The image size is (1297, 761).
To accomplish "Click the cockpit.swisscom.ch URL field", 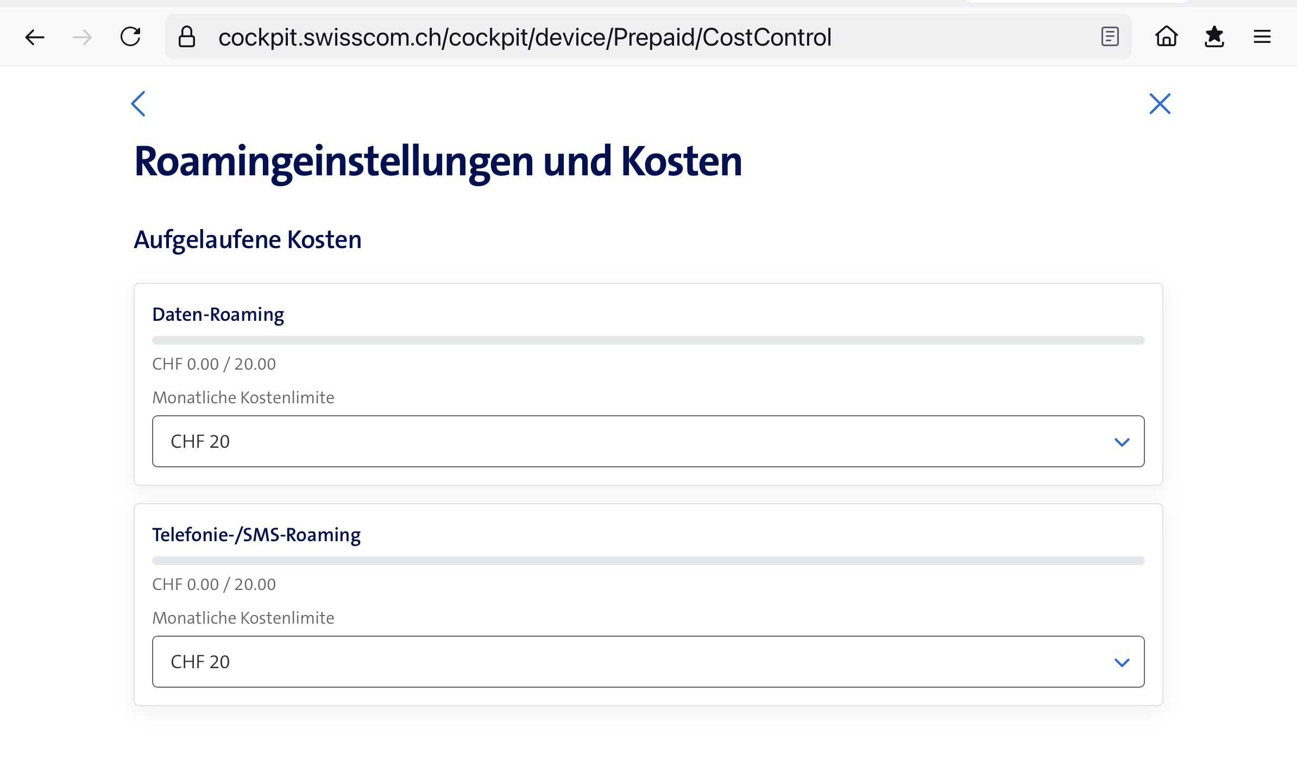I will tap(524, 37).
